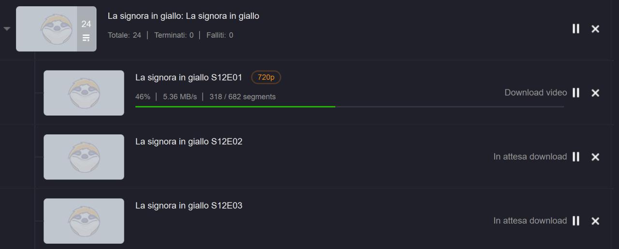This screenshot has height=249, width=619.
Task: Cancel the S12E02 queued download
Action: pyautogui.click(x=595, y=157)
